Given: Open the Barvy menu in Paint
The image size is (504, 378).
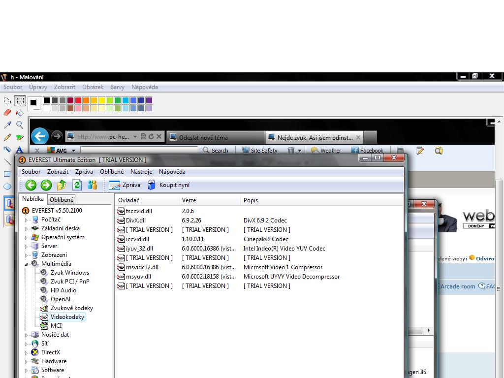Looking at the screenshot, I should pyautogui.click(x=117, y=87).
